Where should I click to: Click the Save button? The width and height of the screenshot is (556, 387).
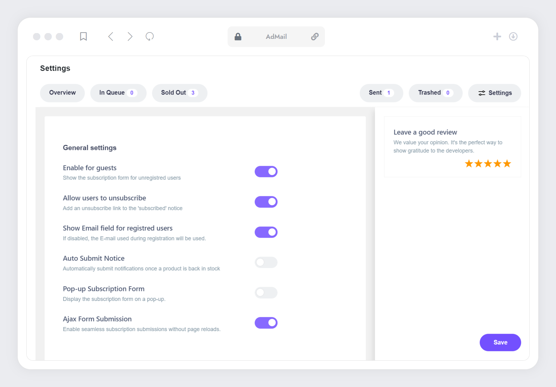(500, 342)
